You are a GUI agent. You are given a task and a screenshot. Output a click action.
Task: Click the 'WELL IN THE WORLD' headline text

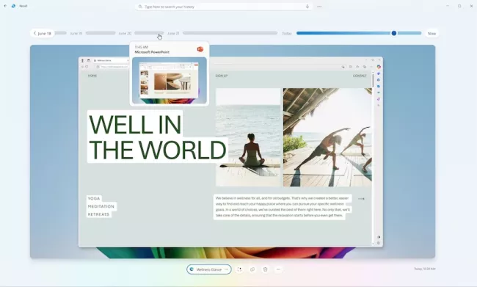[157, 137]
